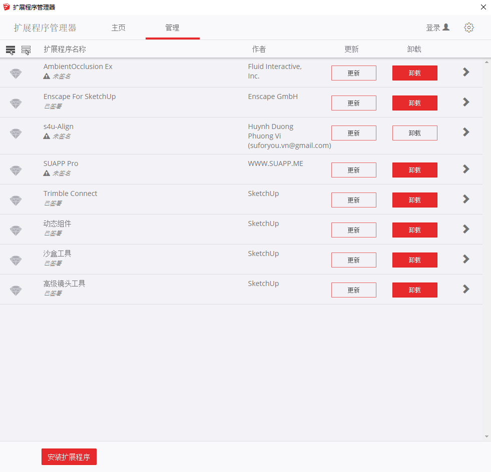Uninstall 动态组件 extension
Screen dimensions: 491x472
click(414, 230)
